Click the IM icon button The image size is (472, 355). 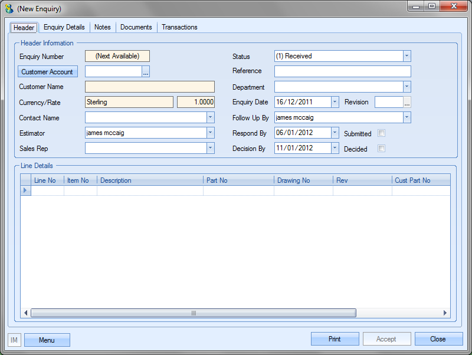[14, 340]
